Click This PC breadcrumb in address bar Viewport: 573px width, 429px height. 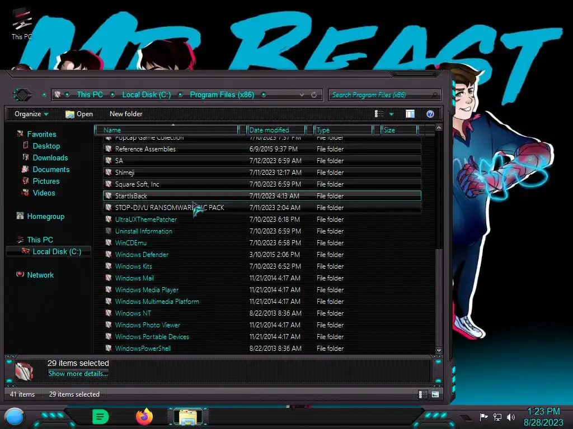(x=90, y=95)
